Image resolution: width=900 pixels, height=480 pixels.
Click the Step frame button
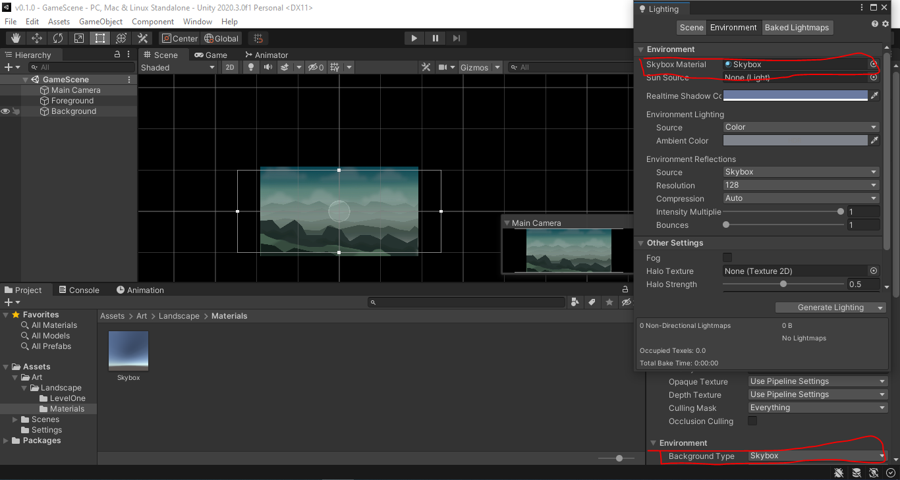coord(456,38)
